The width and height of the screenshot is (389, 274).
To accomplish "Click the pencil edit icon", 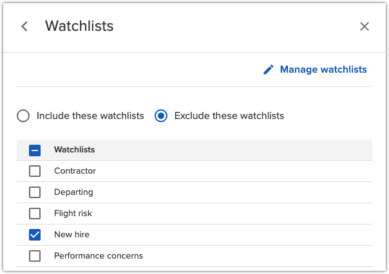I will (x=269, y=69).
